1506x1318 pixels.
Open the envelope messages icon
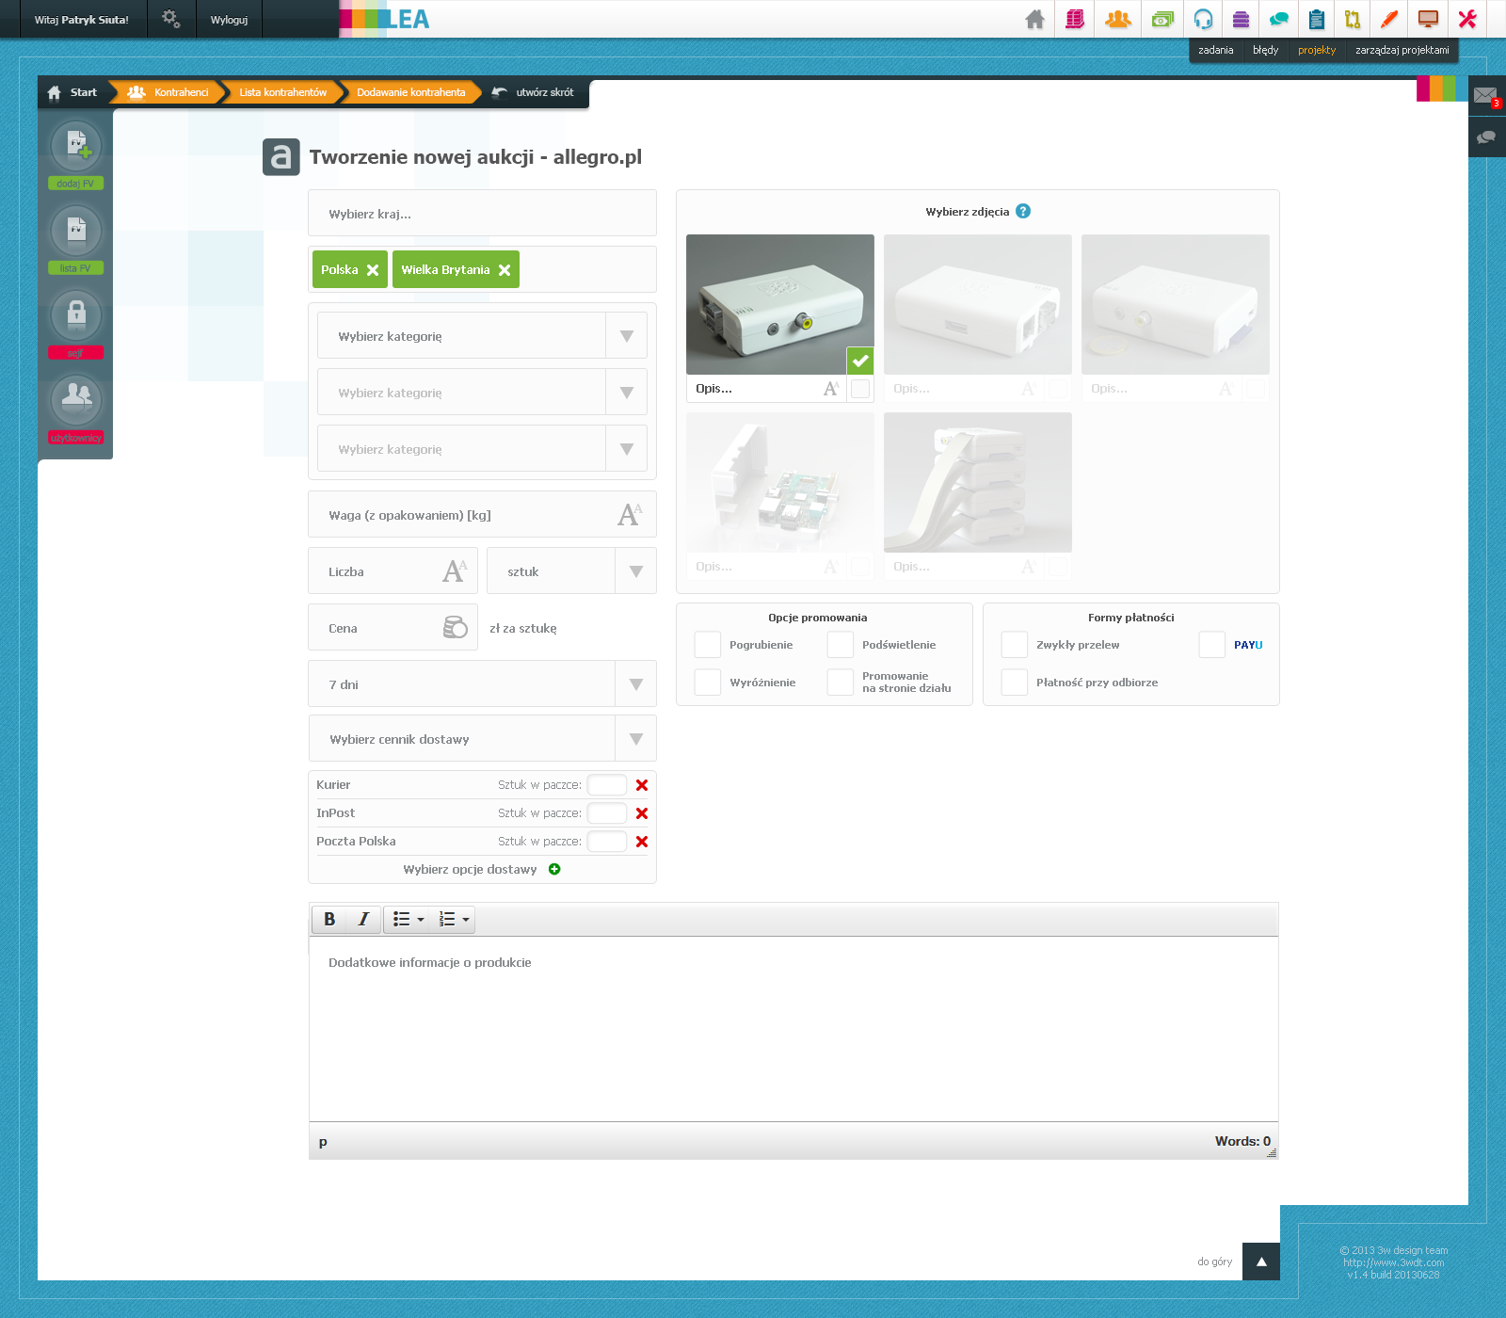pos(1485,95)
